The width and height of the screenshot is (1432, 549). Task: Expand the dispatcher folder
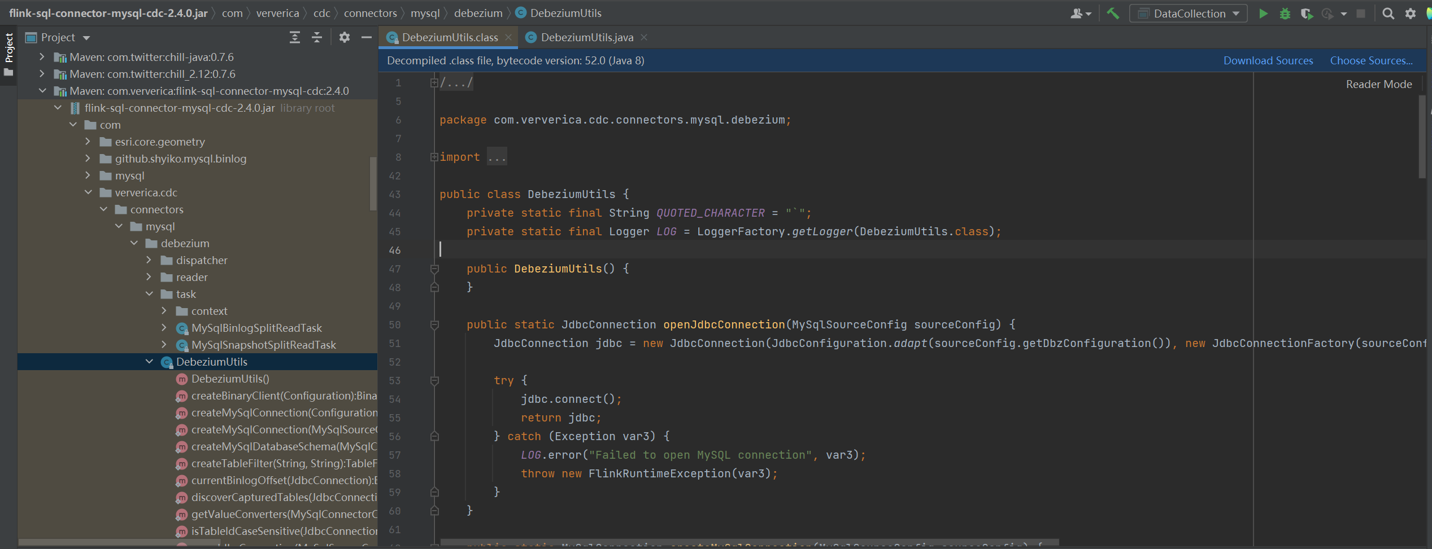point(149,260)
